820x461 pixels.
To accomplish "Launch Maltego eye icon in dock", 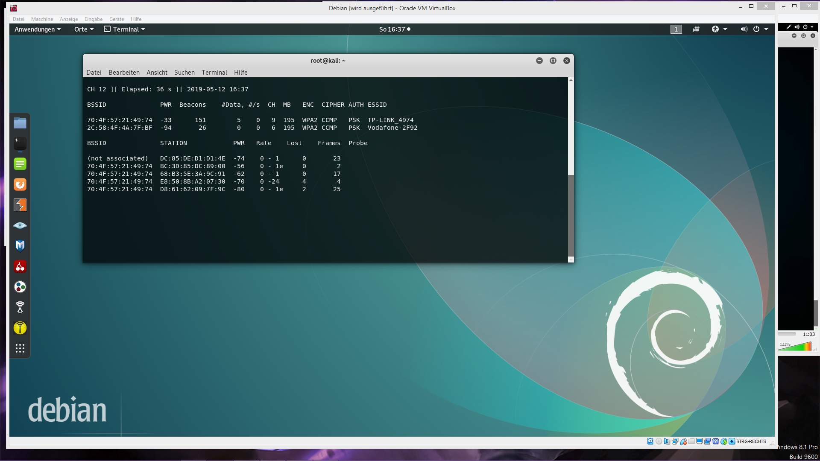I will point(20,225).
